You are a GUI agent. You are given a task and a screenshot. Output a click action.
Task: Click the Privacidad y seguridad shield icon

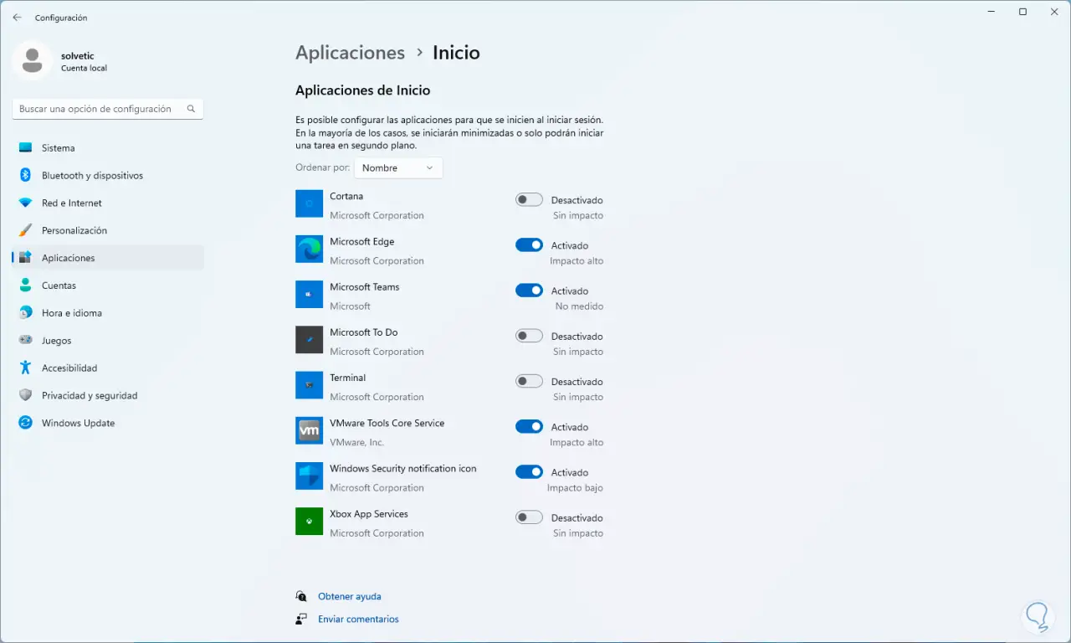(x=25, y=395)
